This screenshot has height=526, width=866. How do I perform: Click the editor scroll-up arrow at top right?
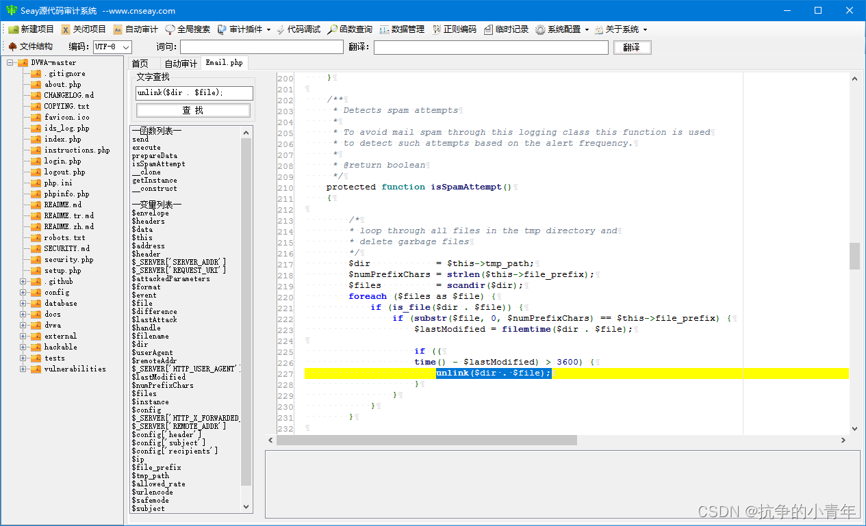tap(854, 78)
